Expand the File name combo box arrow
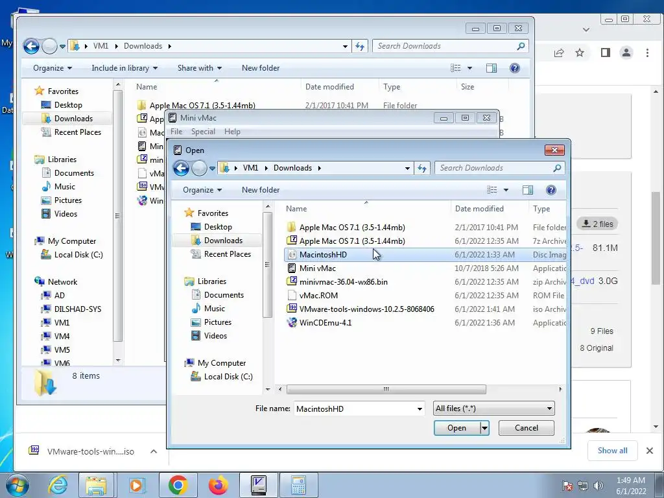Image resolution: width=664 pixels, height=498 pixels. pos(420,409)
